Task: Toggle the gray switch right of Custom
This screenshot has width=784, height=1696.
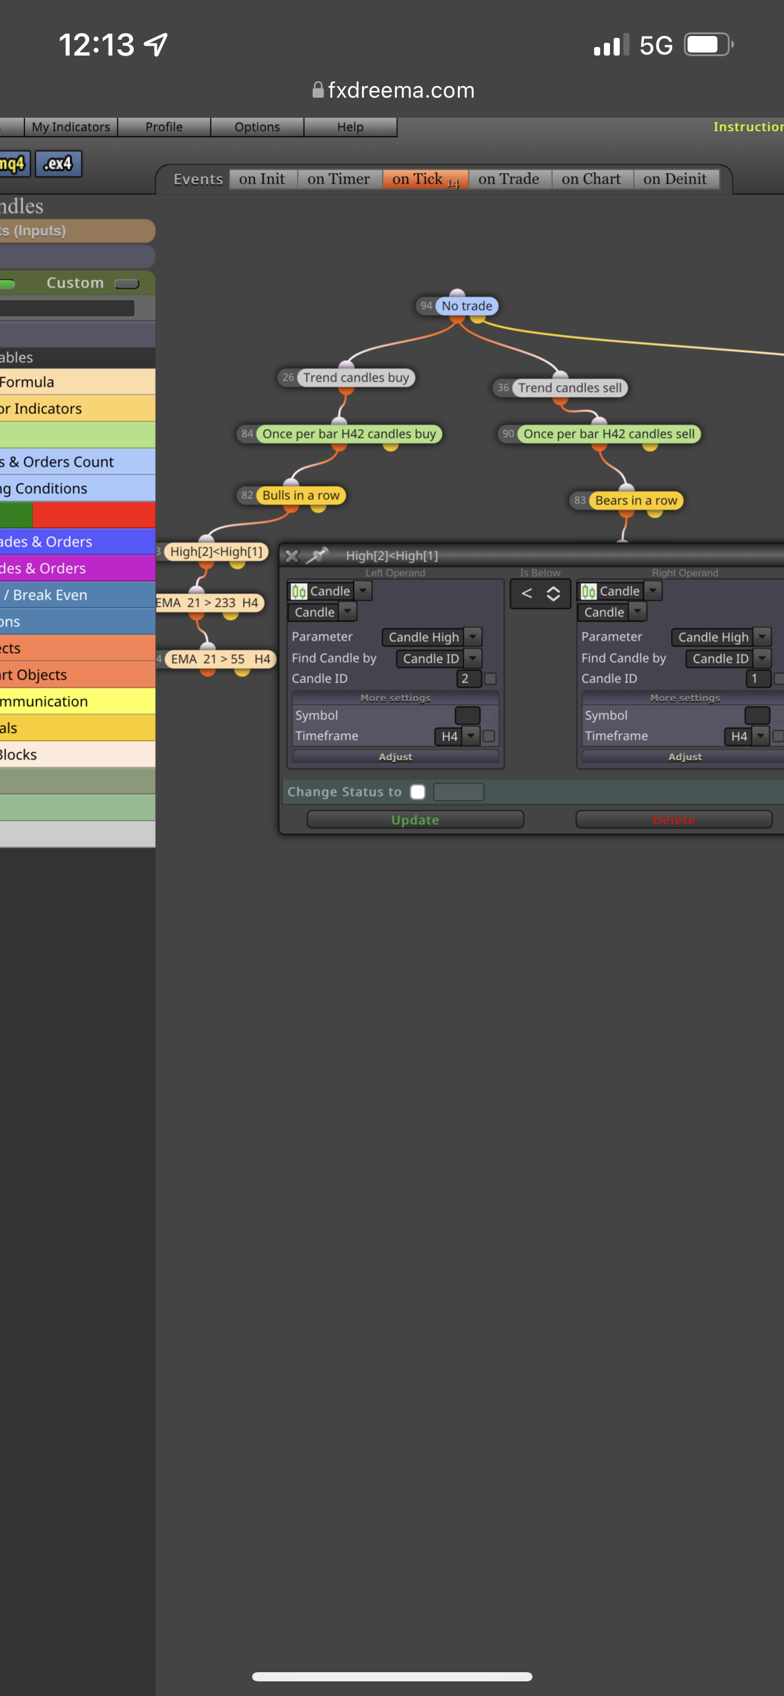Action: [126, 284]
